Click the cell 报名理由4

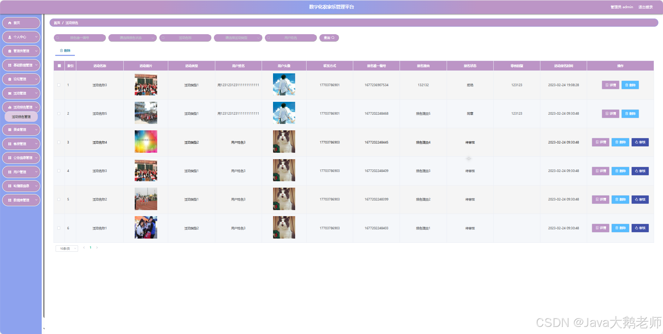(423, 142)
